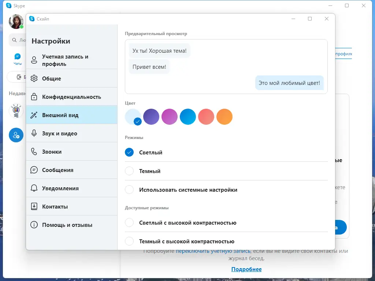Click your profile avatar in the top left
The image size is (375, 281).
16,22
